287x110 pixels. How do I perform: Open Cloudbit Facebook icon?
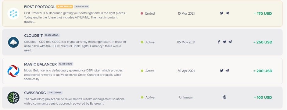[219, 42]
